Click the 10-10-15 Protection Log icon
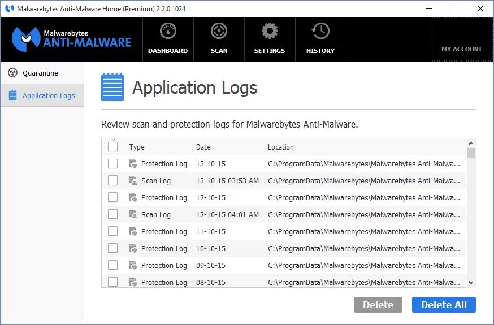This screenshot has height=325, width=494. coord(133,248)
